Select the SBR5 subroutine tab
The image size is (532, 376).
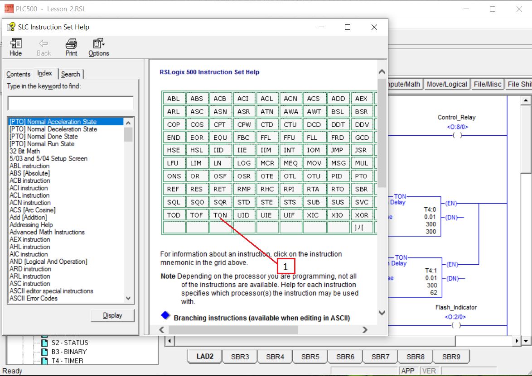pos(310,357)
